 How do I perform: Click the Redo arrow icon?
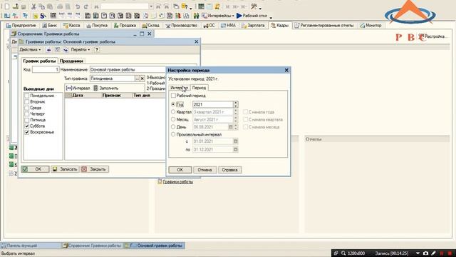pyautogui.click(x=86, y=6)
